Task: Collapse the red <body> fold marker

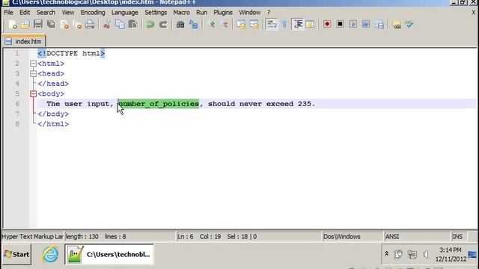Action: [x=33, y=93]
